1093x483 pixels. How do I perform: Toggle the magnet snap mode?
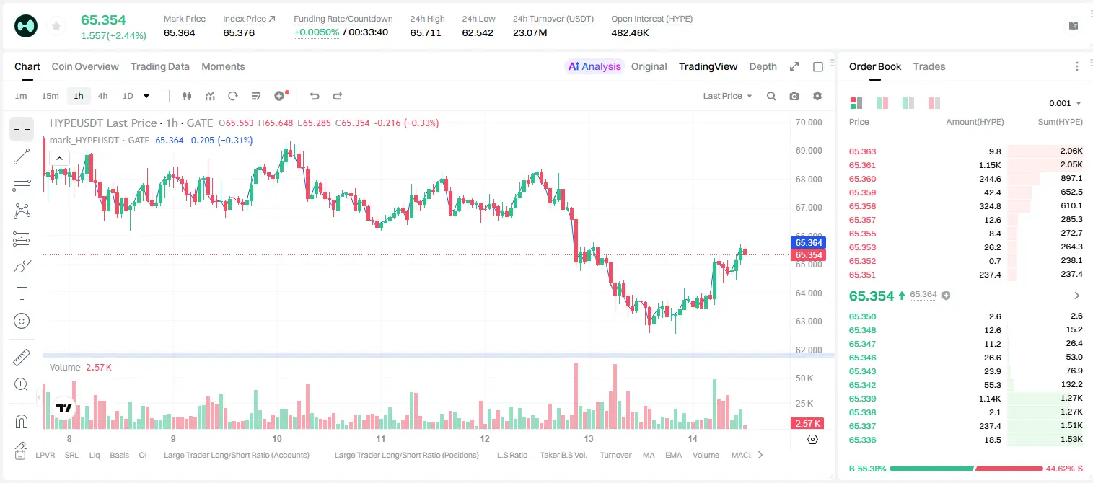[22, 421]
